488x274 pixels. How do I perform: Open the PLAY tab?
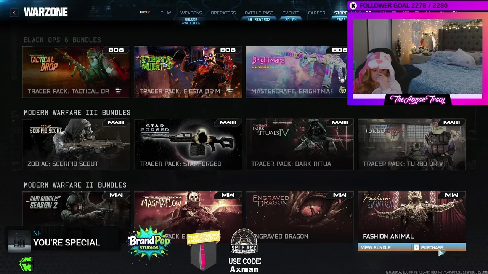[166, 13]
